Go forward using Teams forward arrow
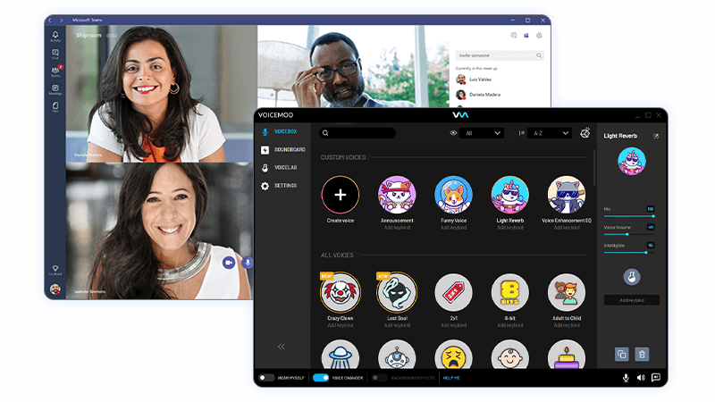Viewport: 715px width, 402px height. click(61, 20)
